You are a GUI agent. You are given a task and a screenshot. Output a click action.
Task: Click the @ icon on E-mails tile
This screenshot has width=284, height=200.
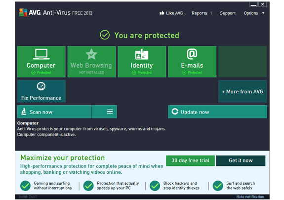(x=192, y=54)
